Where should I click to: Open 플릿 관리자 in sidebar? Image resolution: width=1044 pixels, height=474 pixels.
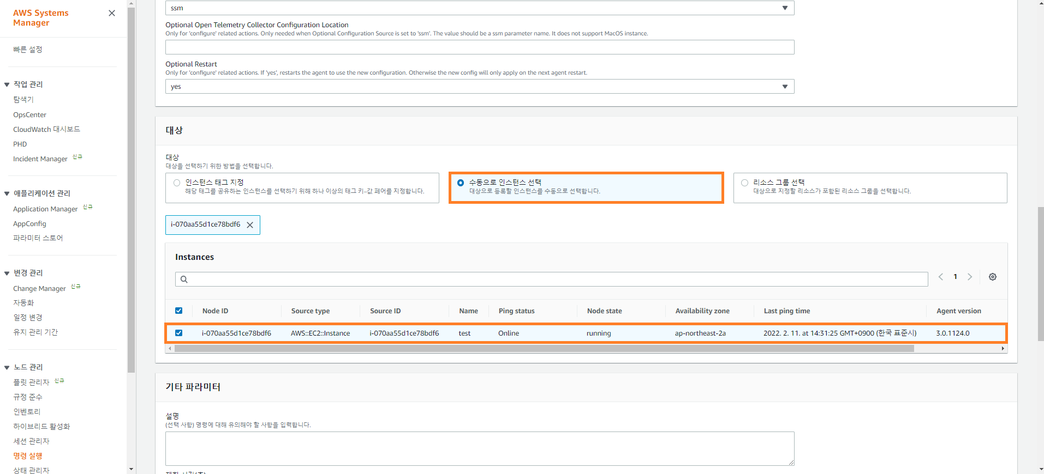[x=31, y=382]
